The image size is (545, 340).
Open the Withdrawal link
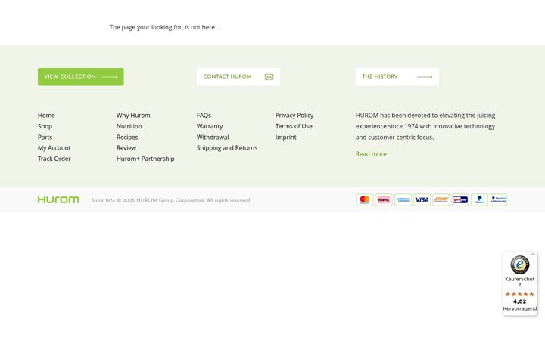click(x=213, y=138)
